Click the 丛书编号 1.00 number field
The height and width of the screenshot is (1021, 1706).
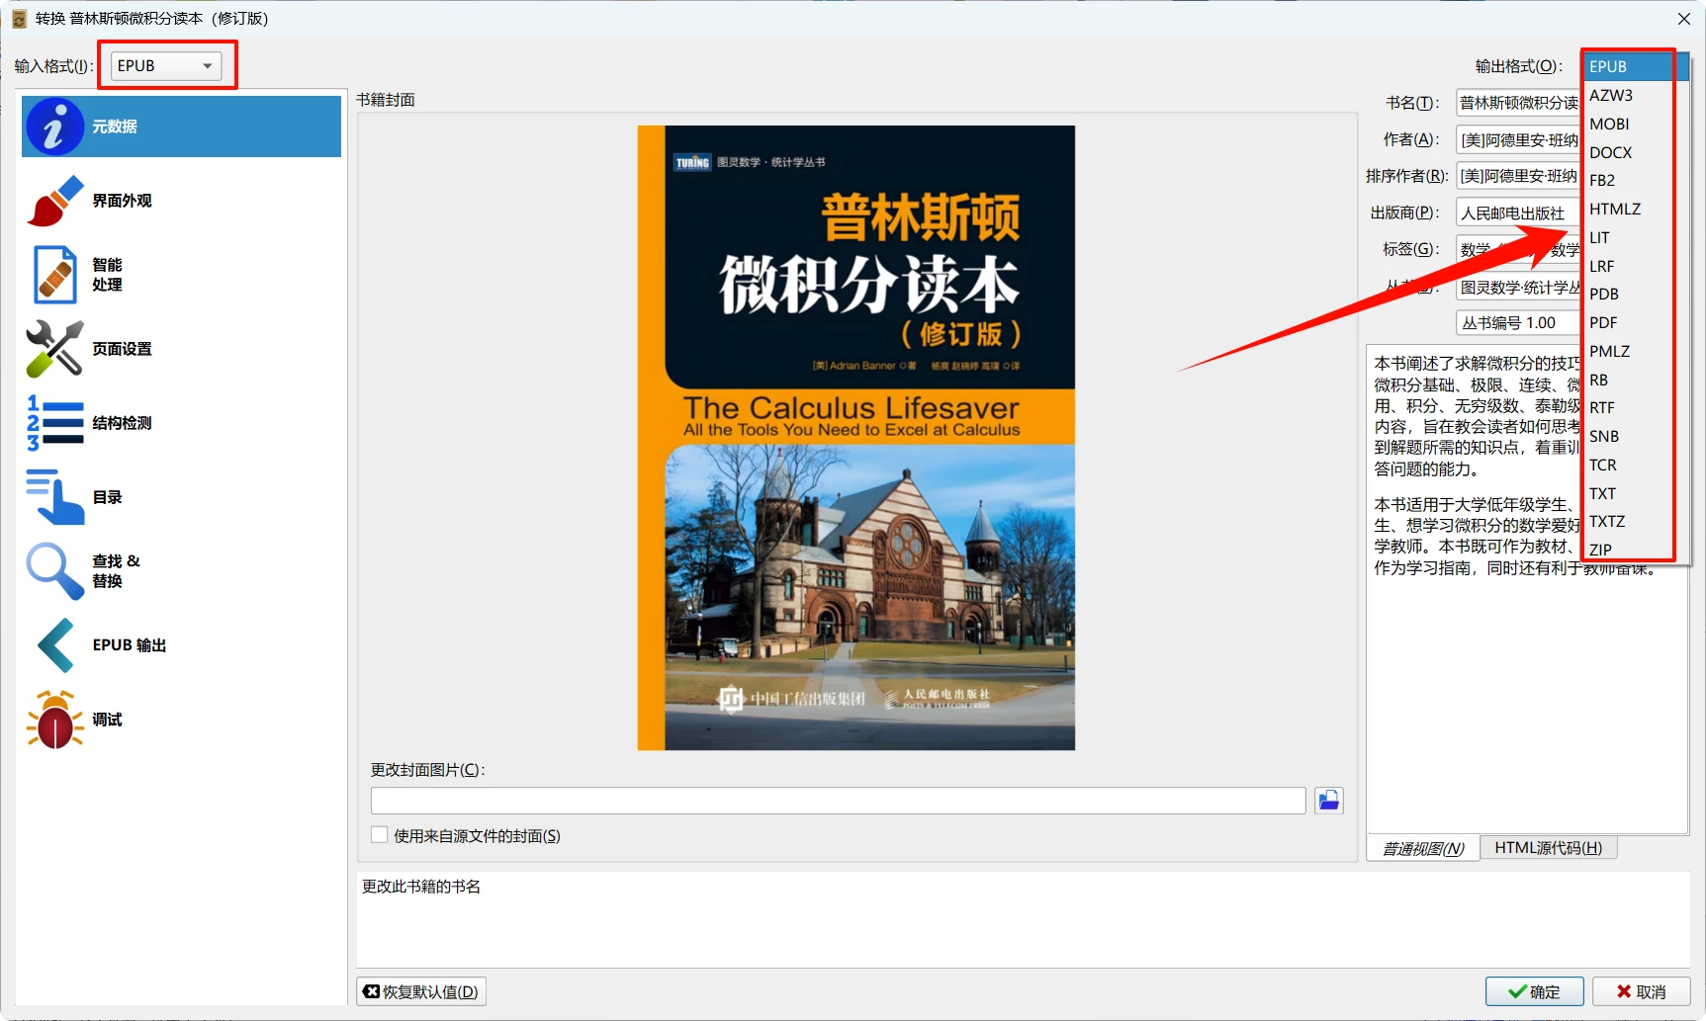click(1518, 322)
